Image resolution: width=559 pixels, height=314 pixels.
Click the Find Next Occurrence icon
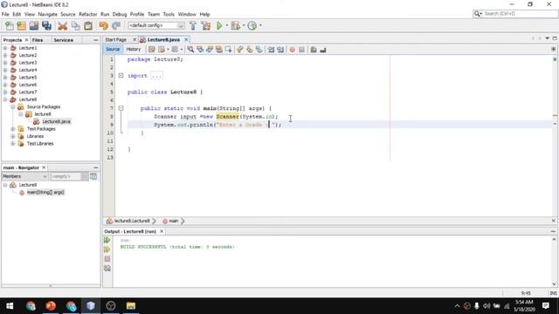pyautogui.click(x=210, y=50)
